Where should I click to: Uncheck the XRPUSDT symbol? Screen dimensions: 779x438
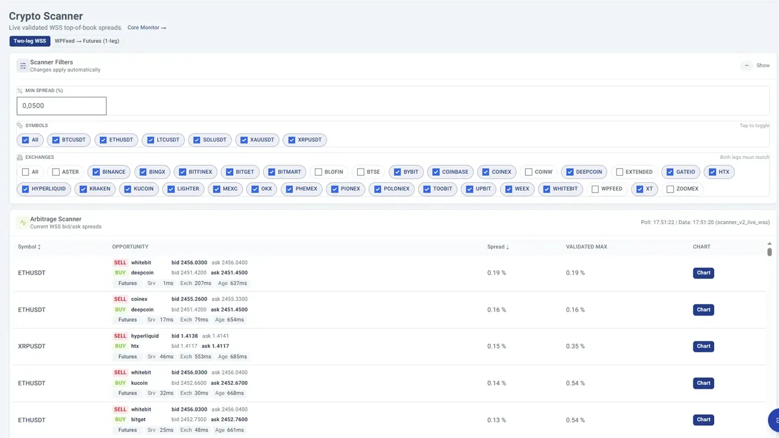pyautogui.click(x=292, y=140)
